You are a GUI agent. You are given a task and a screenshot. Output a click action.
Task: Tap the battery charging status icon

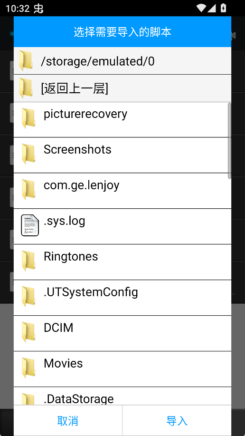coord(223,8)
